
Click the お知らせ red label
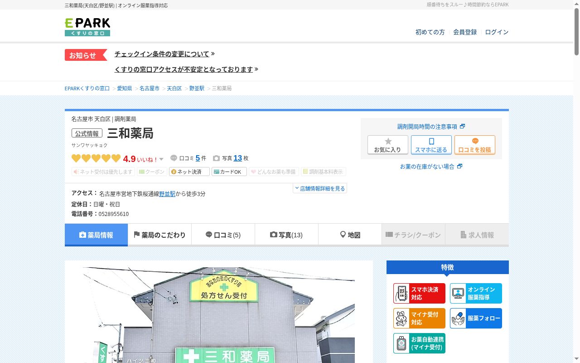click(86, 55)
